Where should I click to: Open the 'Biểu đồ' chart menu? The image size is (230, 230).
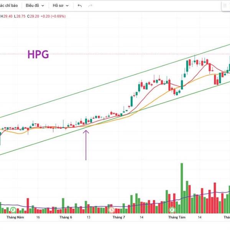coord(35,6)
